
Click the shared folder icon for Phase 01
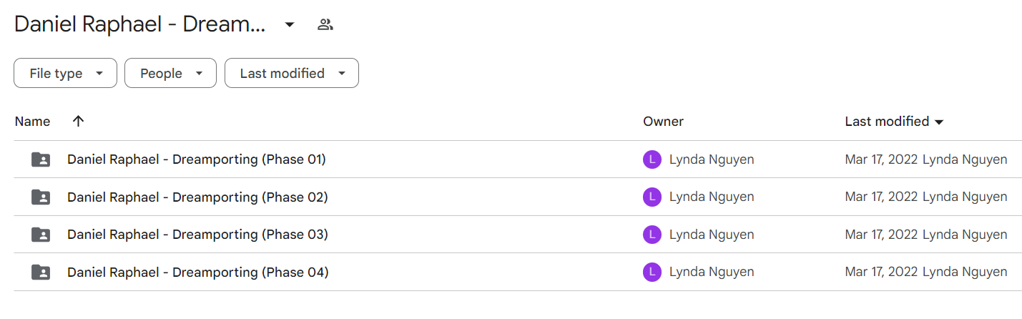click(41, 159)
